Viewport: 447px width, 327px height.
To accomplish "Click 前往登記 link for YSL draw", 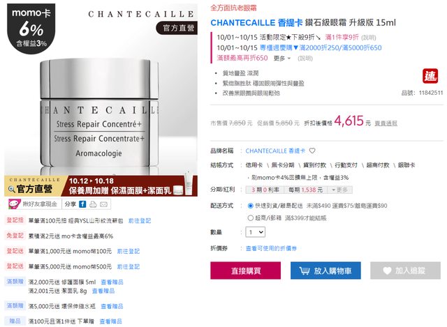I will (140, 220).
